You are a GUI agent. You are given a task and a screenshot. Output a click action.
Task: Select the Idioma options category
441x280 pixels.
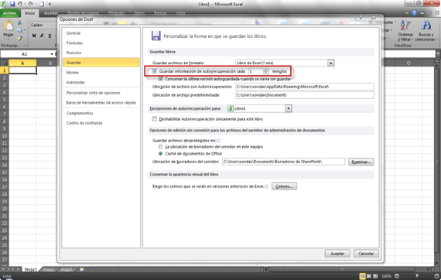click(x=101, y=73)
